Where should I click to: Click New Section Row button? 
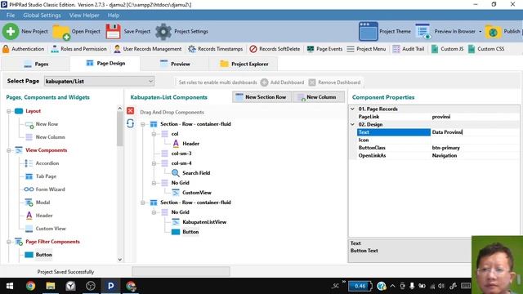[x=261, y=97]
